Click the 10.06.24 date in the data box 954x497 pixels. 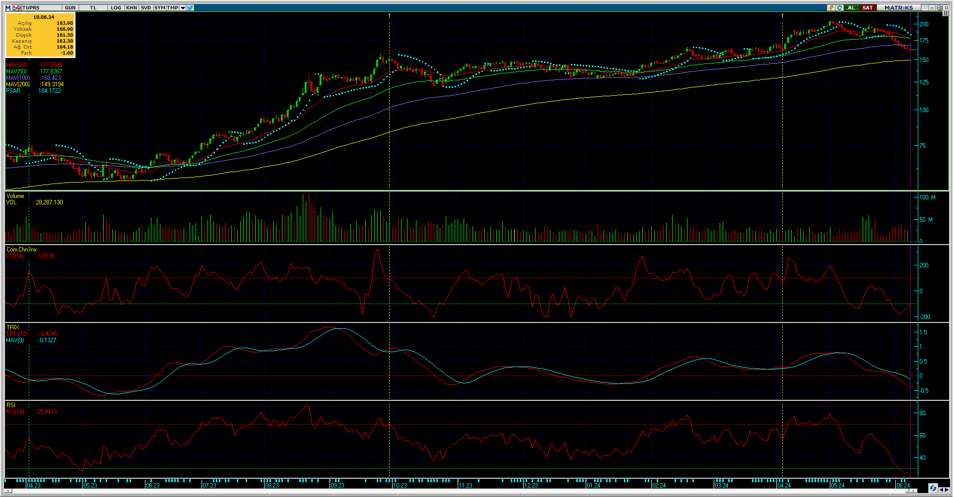pyautogui.click(x=44, y=17)
